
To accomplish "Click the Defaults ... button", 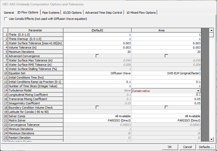I will pos(206,147).
